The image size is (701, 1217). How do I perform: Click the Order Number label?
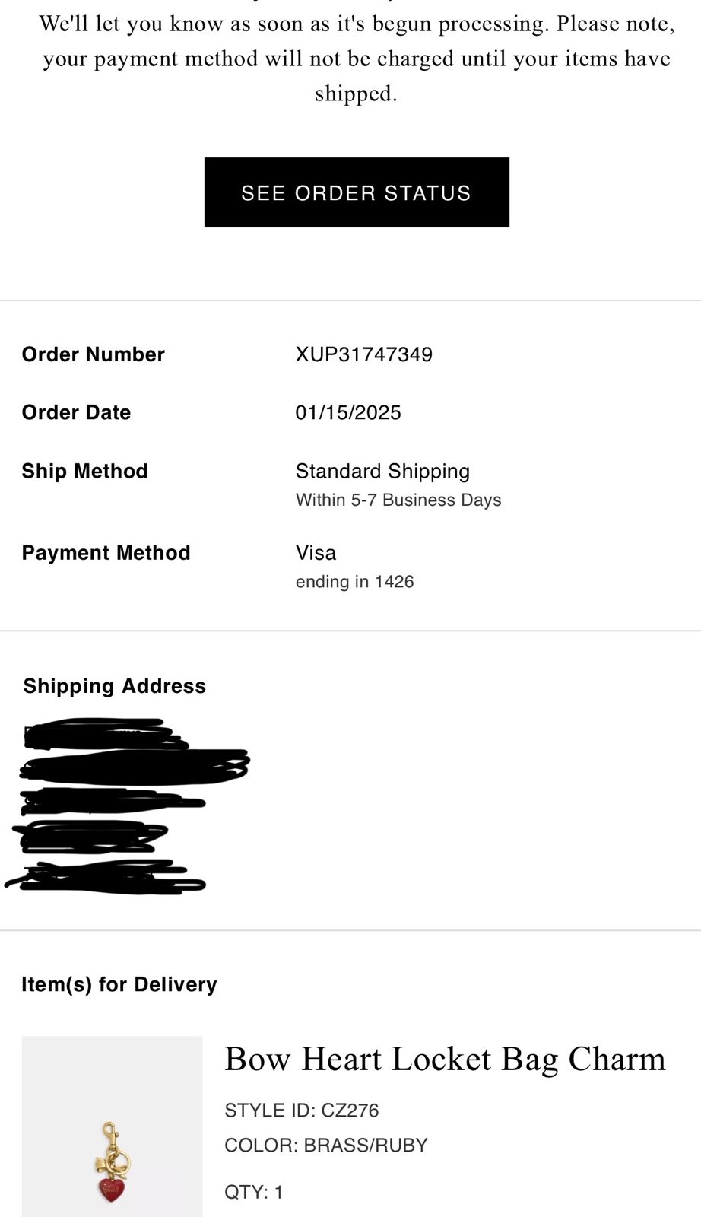pos(94,354)
